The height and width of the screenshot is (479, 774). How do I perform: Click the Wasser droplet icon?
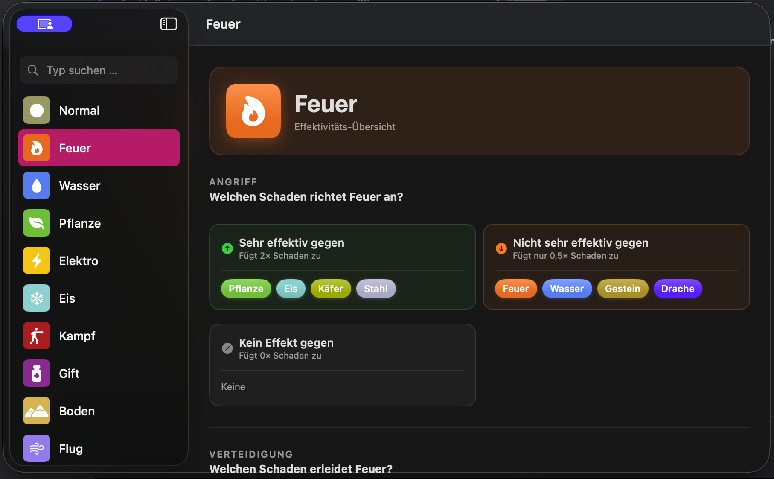click(37, 185)
